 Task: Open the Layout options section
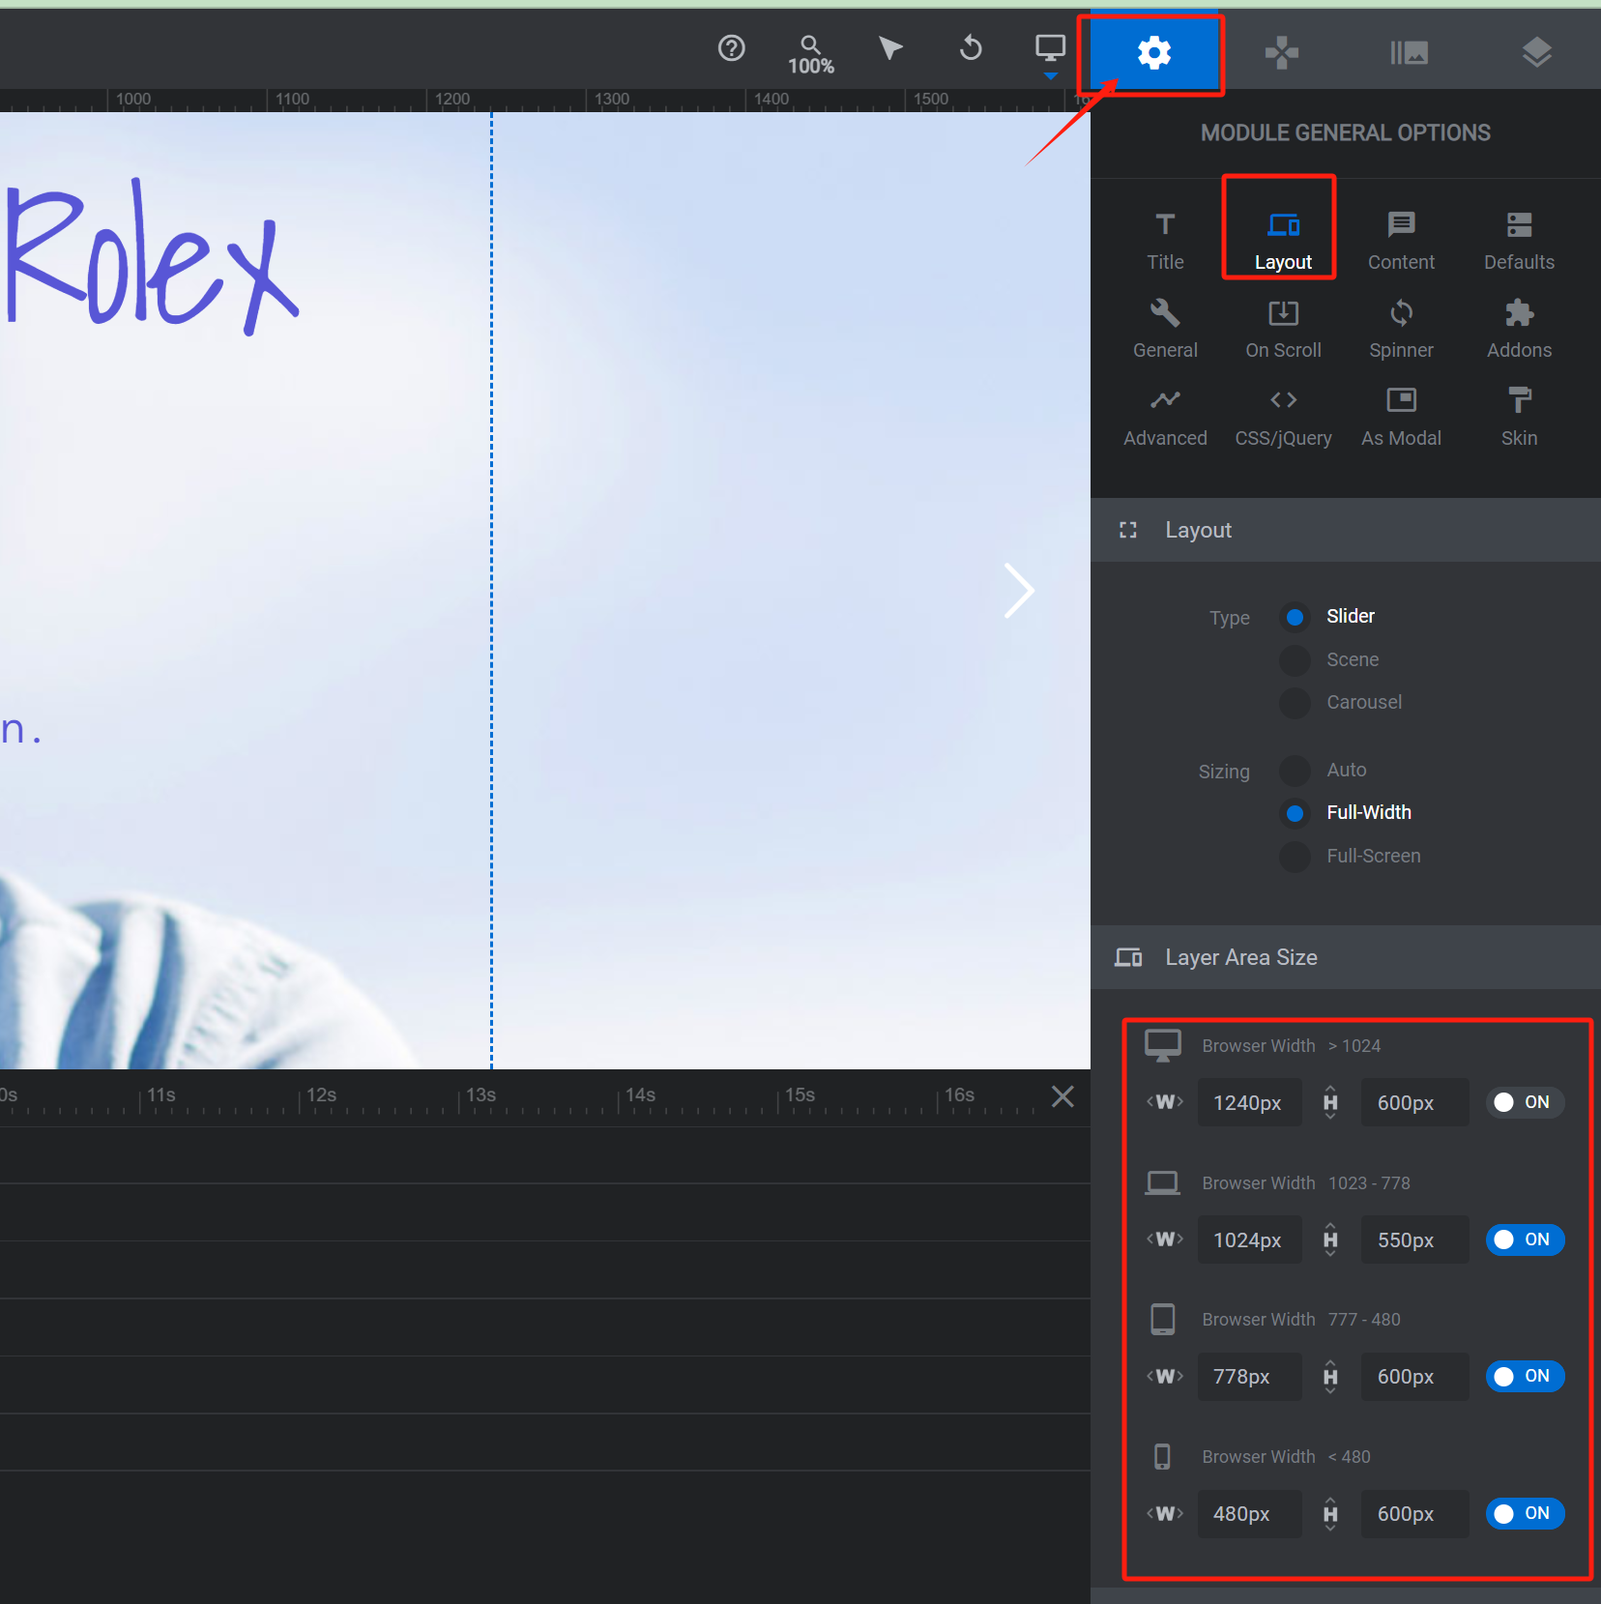pos(1283,241)
